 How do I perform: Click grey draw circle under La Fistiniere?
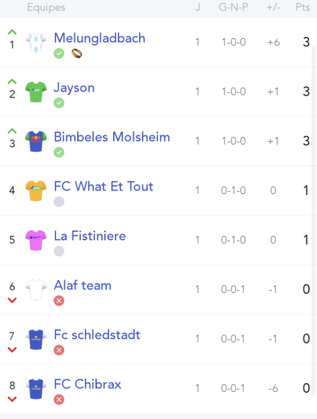coord(59,251)
